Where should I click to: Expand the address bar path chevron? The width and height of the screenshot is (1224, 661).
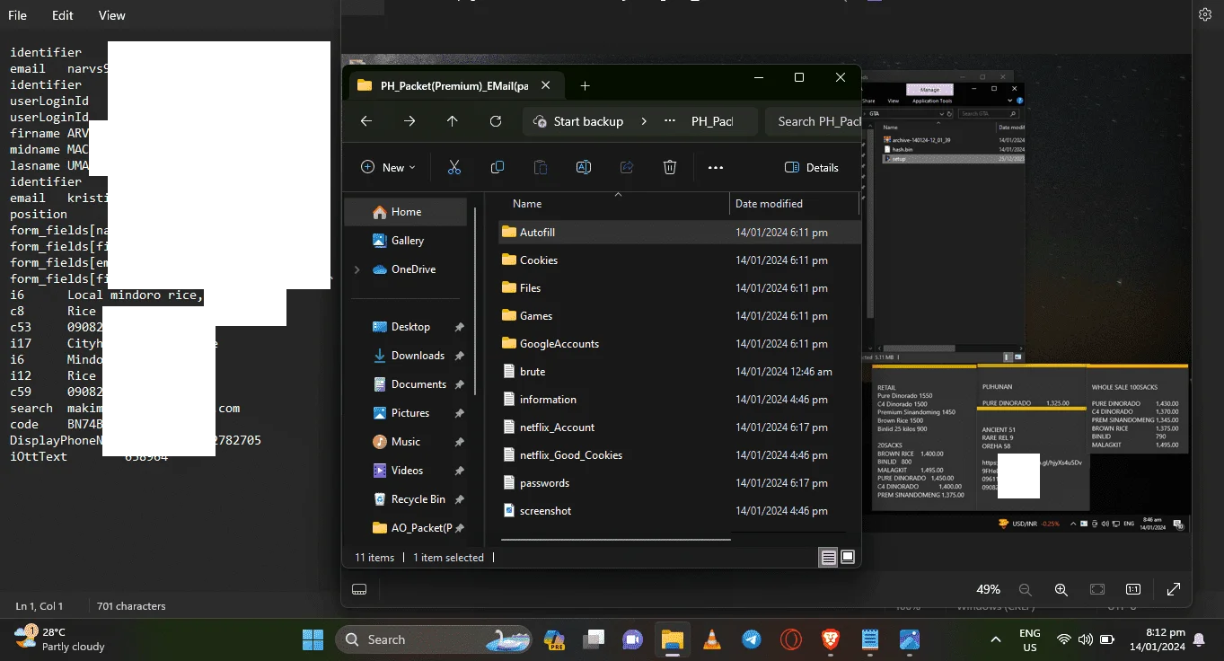[x=644, y=121]
